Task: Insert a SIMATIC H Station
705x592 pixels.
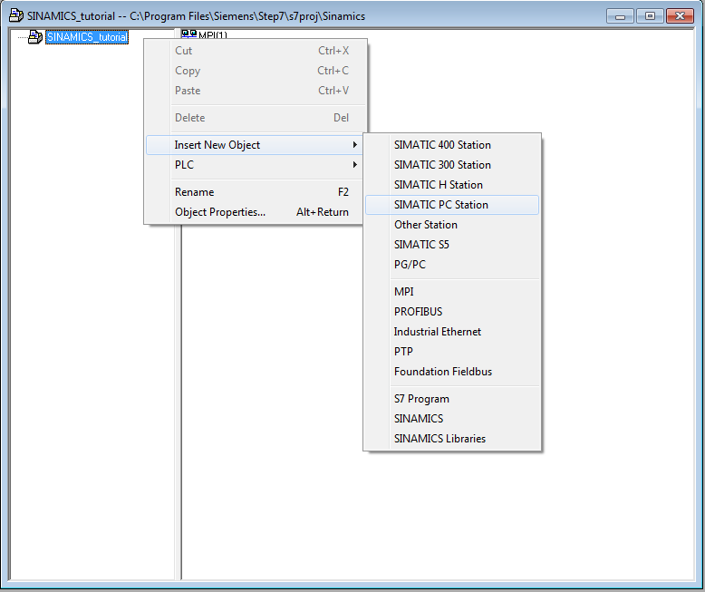Action: point(452,185)
